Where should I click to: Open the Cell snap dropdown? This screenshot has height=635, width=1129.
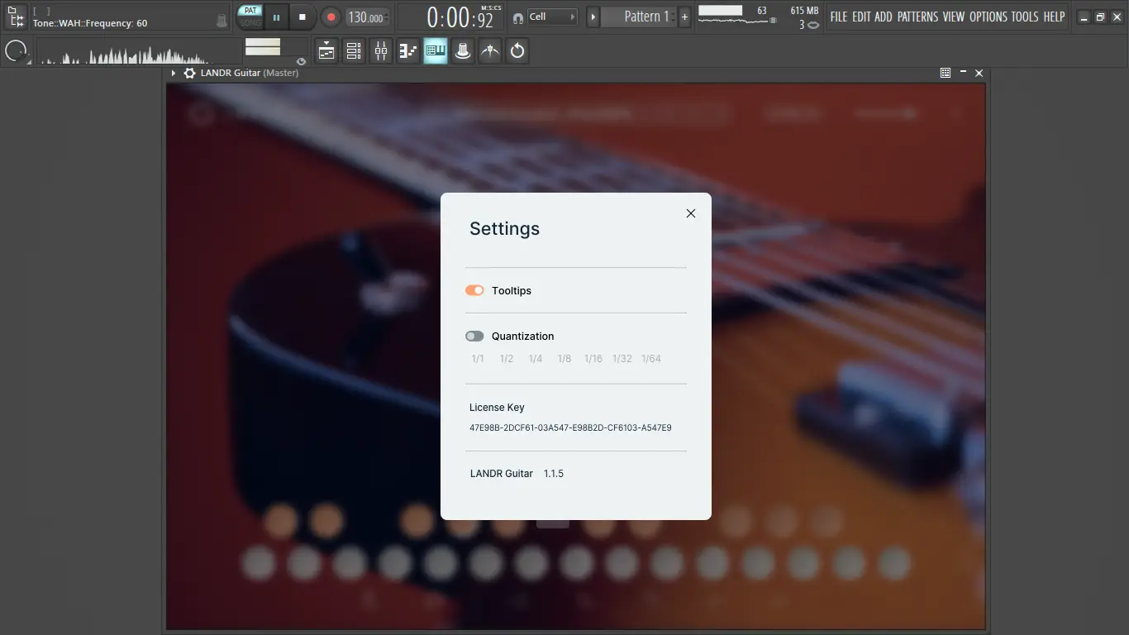coord(552,17)
